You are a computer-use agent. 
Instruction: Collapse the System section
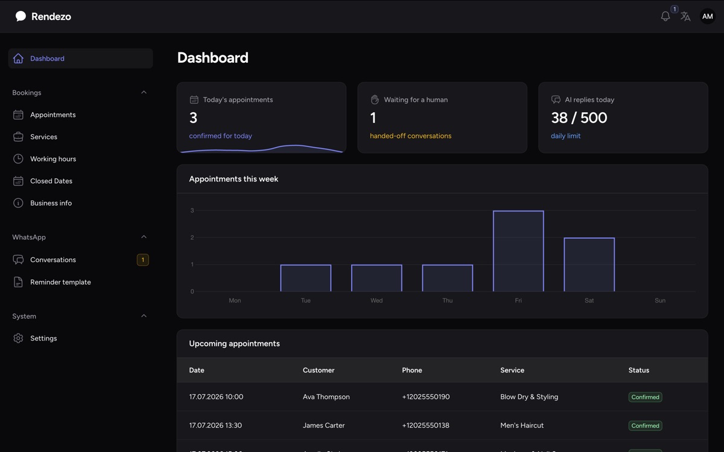coord(144,316)
